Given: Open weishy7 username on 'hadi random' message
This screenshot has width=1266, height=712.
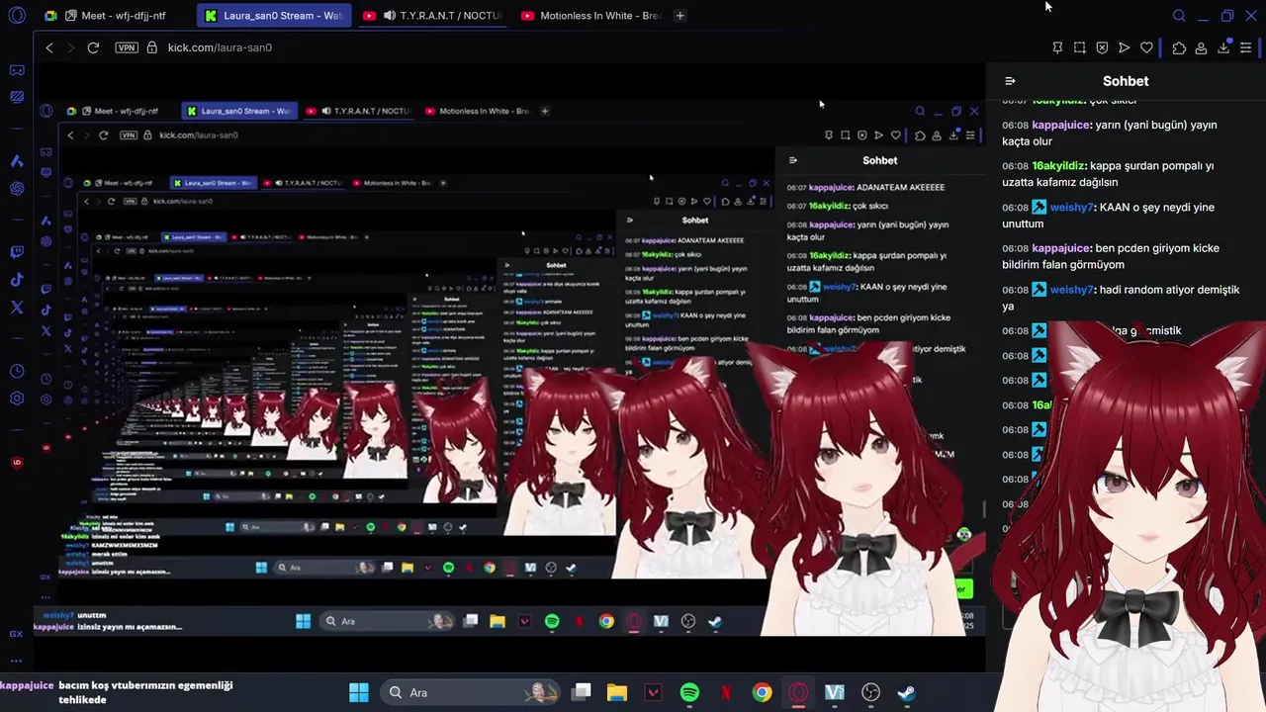Looking at the screenshot, I should tap(1071, 290).
